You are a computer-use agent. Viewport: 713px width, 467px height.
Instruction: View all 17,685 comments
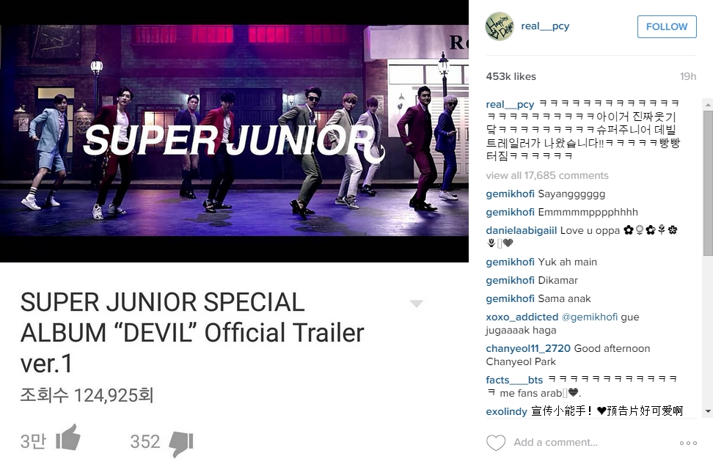coord(547,175)
